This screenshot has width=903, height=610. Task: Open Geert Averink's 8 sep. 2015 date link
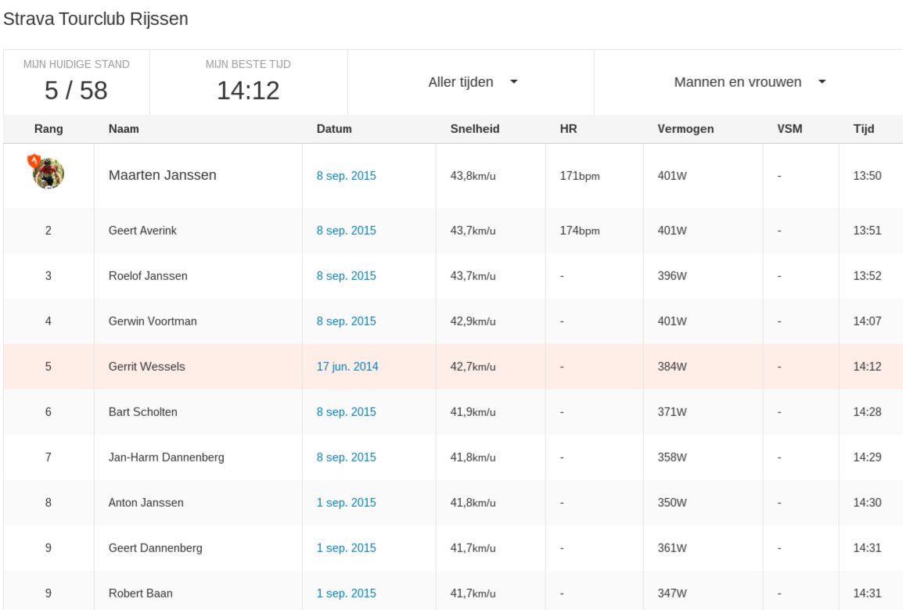[346, 231]
